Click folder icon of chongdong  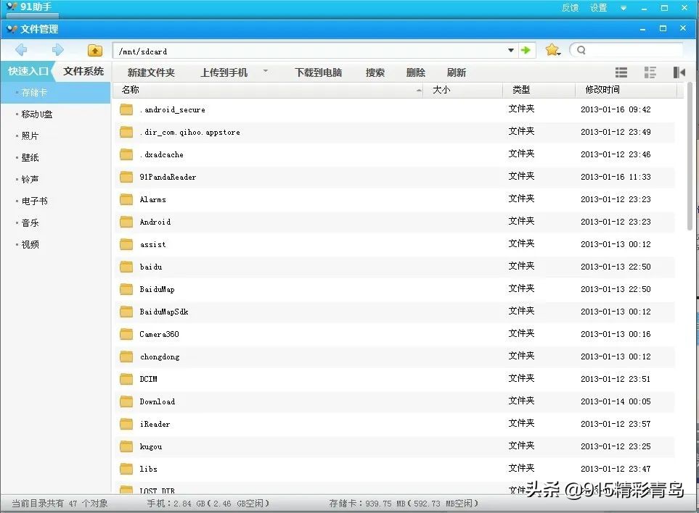[x=126, y=356]
